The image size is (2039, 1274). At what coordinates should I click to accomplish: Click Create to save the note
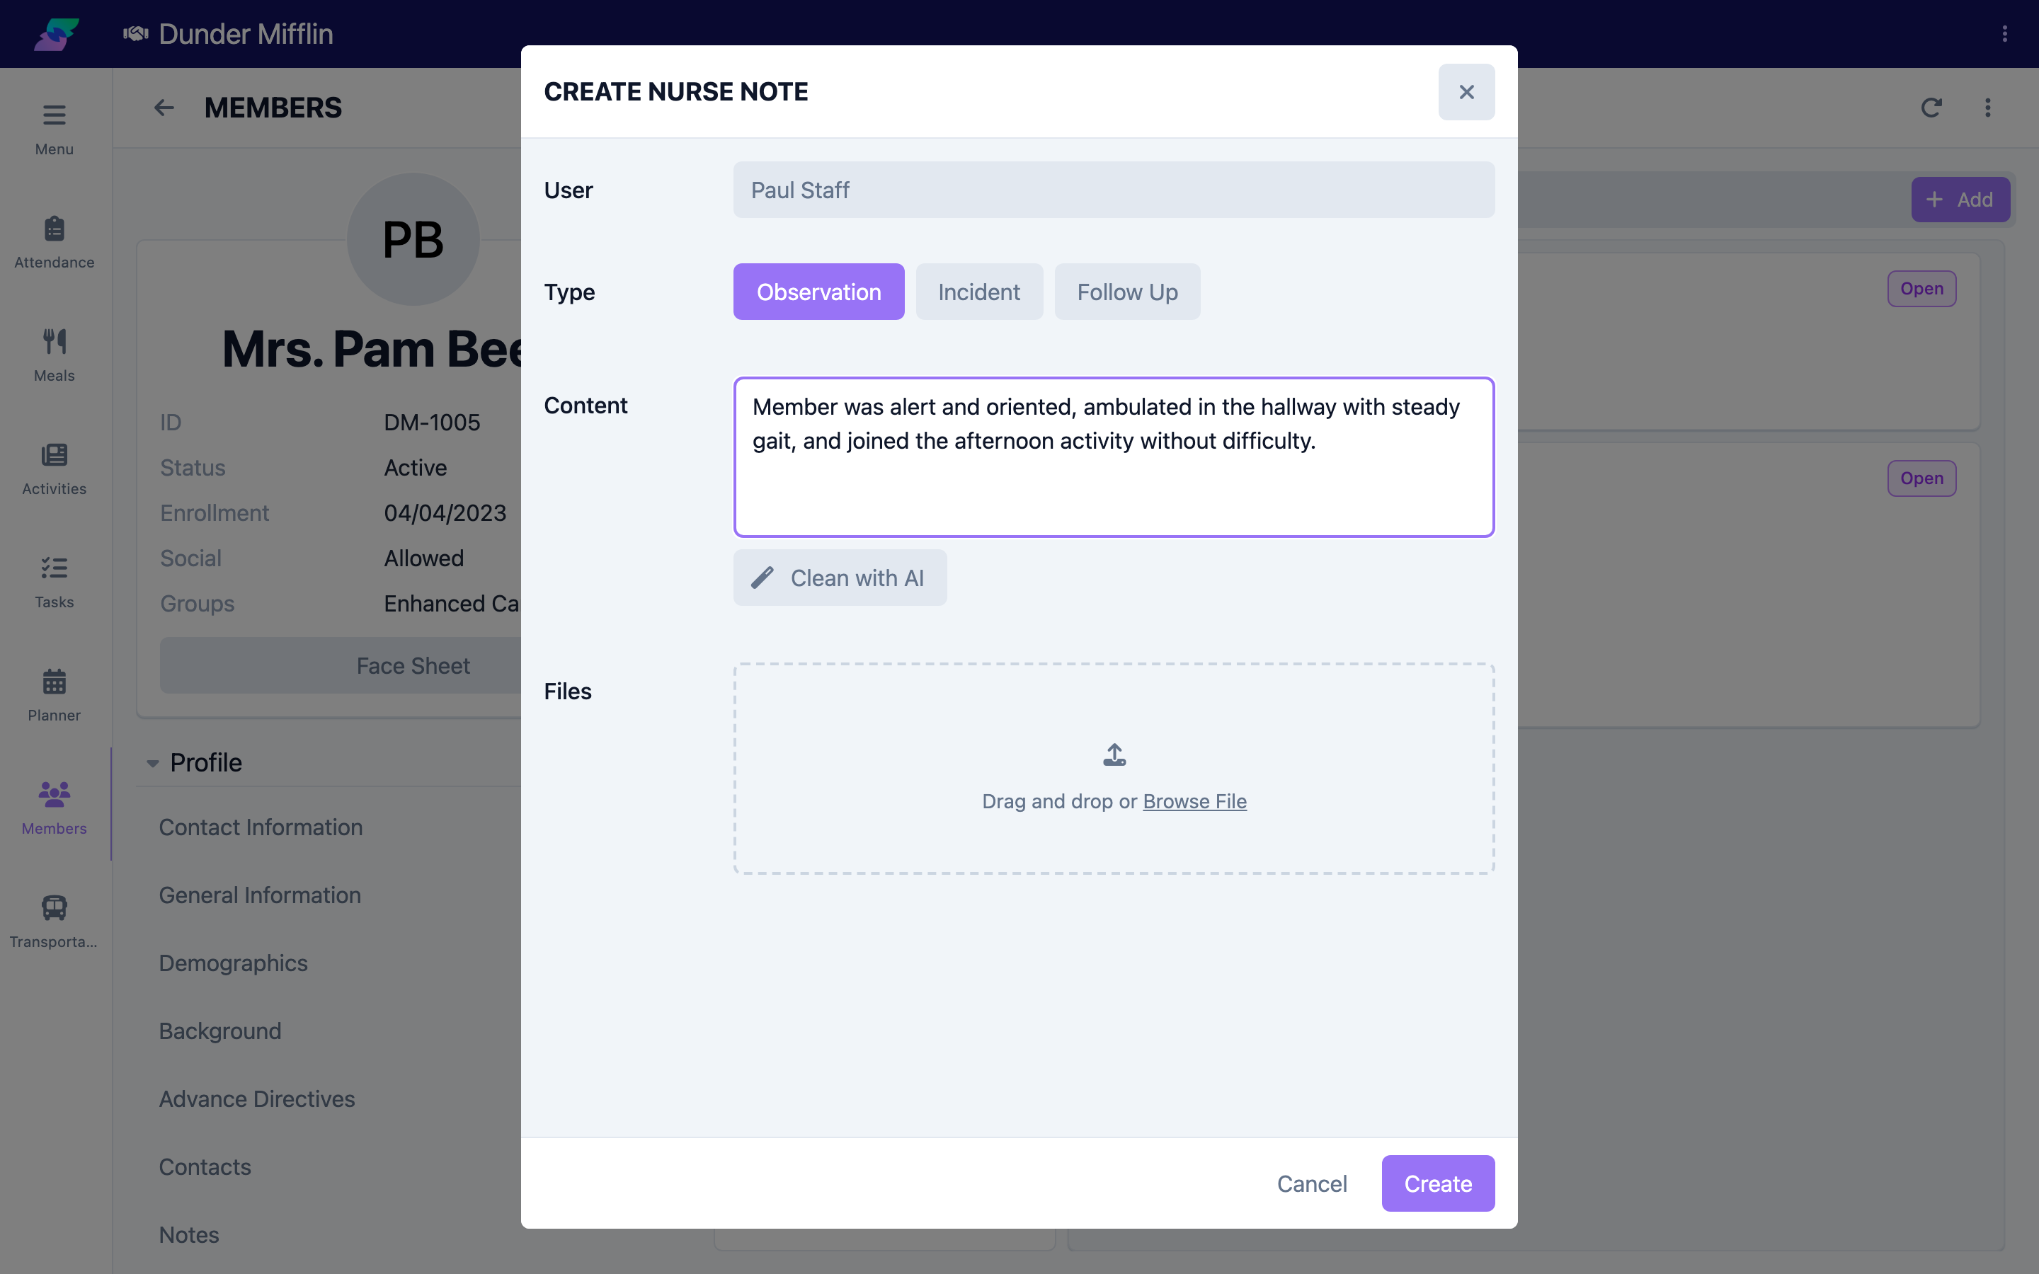1437,1184
